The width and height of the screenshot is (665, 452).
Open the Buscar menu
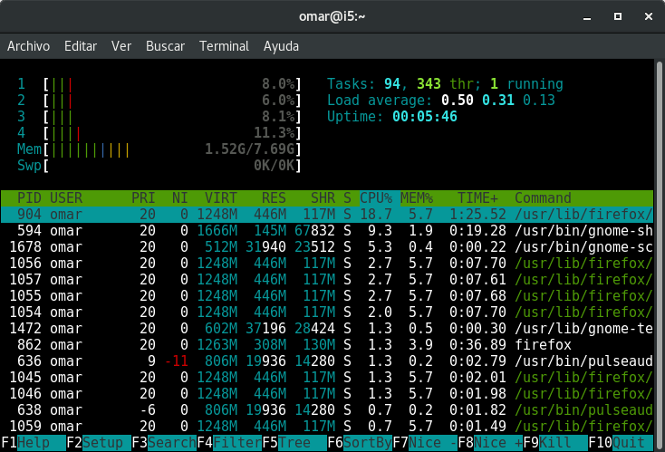click(166, 46)
